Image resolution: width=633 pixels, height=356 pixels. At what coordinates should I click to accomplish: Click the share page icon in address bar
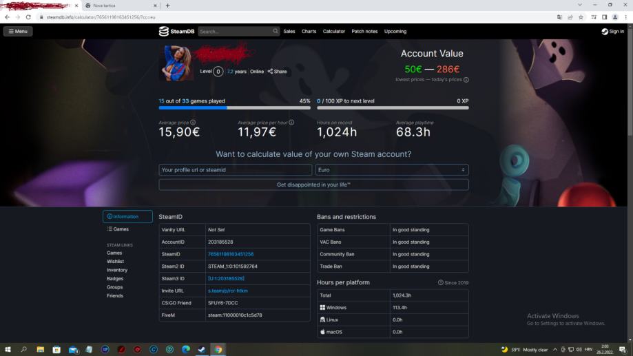point(570,17)
